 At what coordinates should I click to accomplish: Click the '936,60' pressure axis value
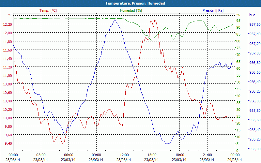[255, 72]
